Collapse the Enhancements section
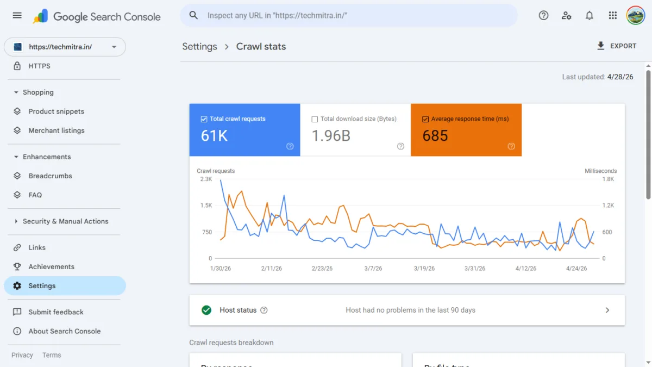652x367 pixels. tap(16, 157)
